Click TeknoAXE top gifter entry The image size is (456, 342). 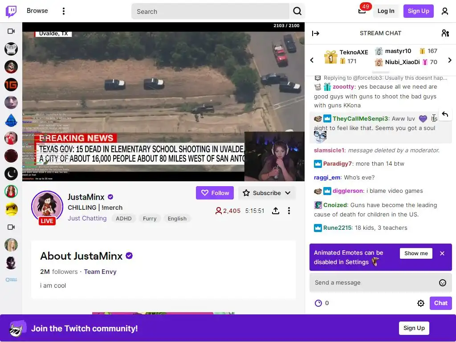(346, 57)
